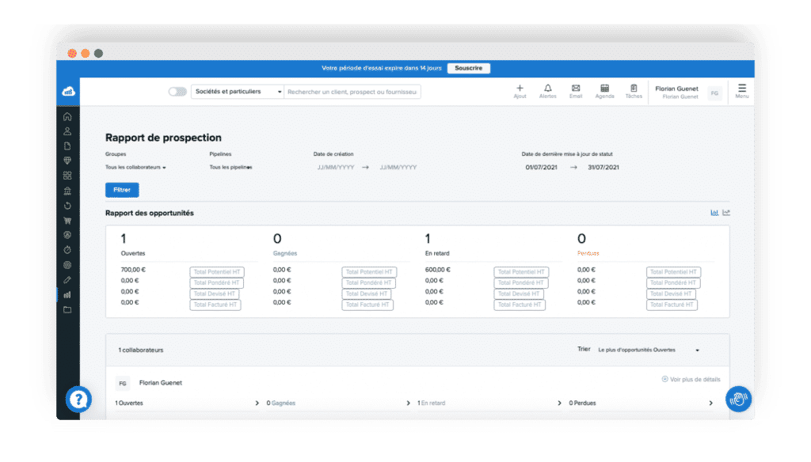The width and height of the screenshot is (811, 462).
Task: Click the client search input field
Action: 352,92
